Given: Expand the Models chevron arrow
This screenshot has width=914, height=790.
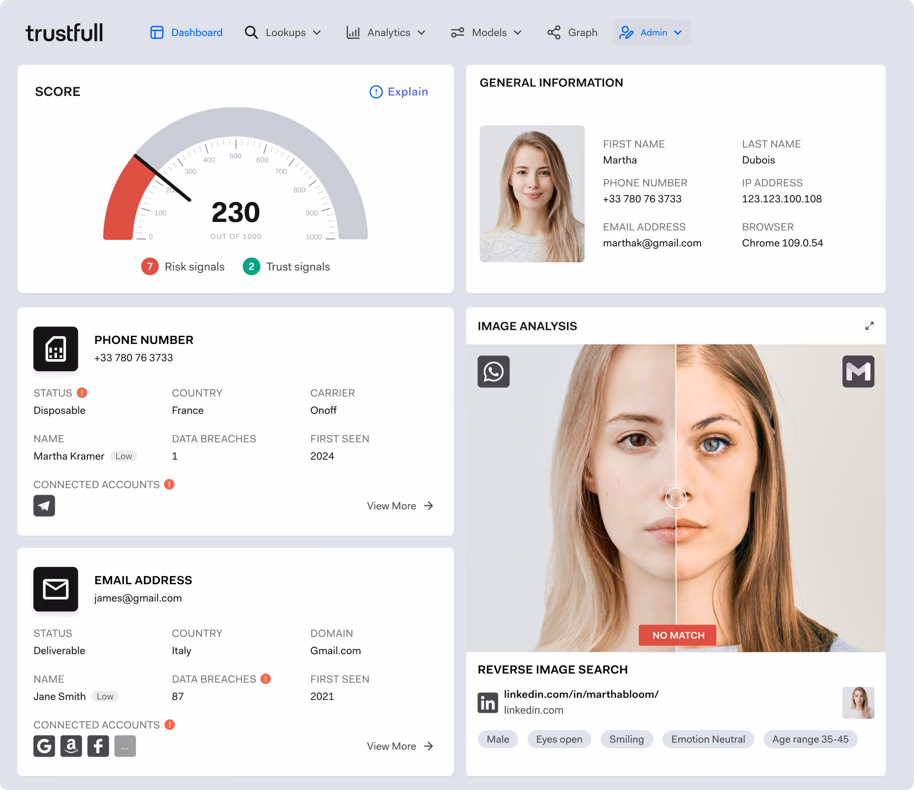Looking at the screenshot, I should (517, 33).
